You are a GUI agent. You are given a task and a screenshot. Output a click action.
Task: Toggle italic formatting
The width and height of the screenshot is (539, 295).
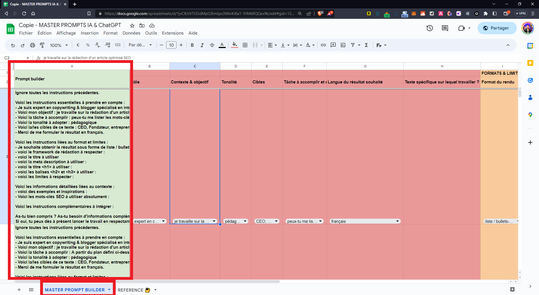point(202,45)
